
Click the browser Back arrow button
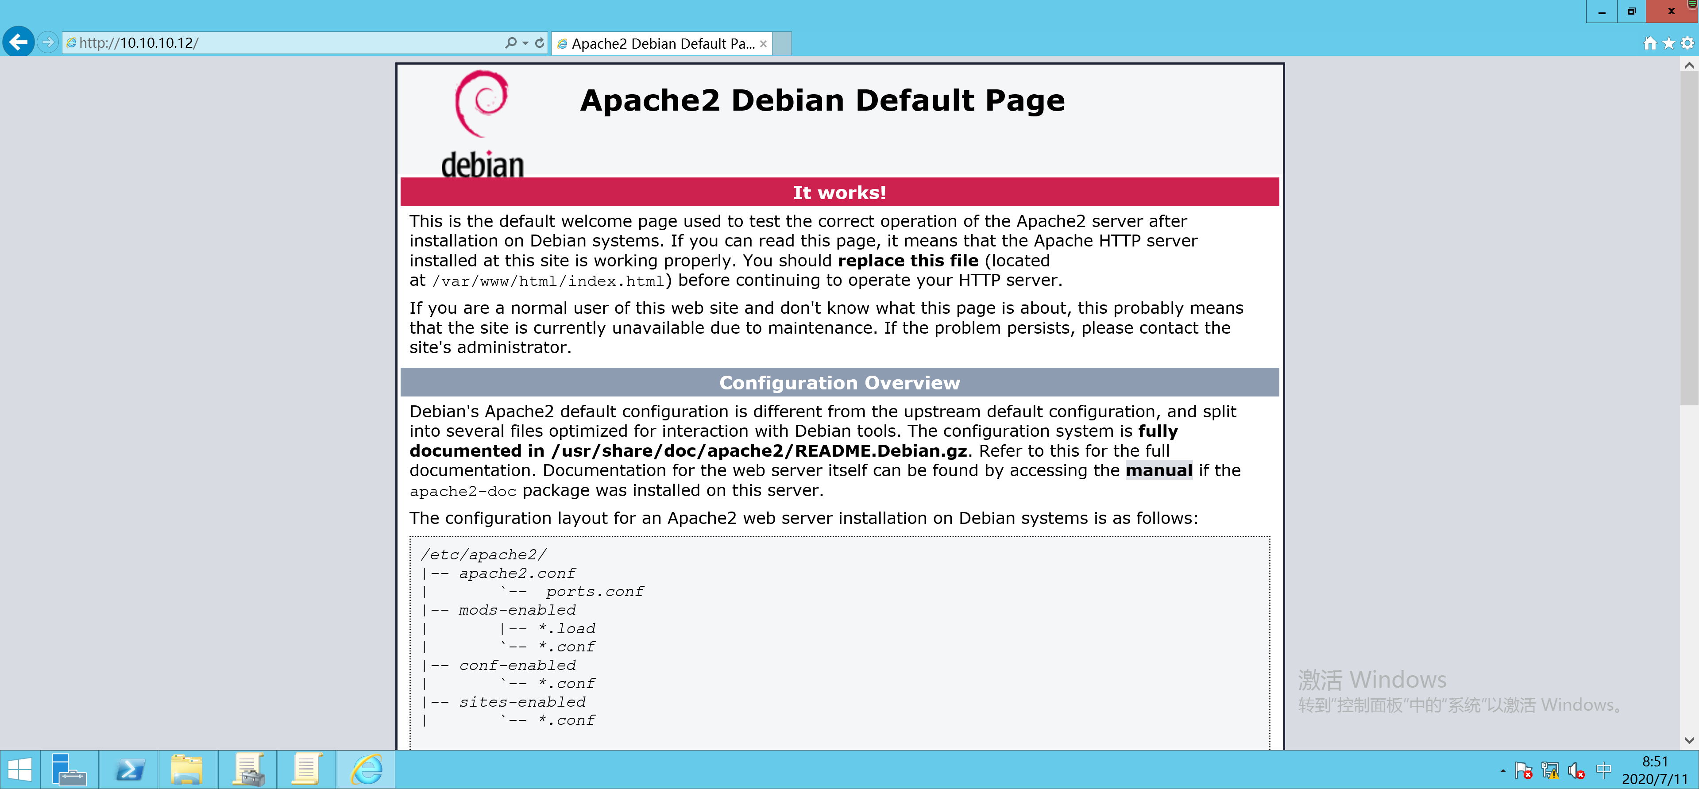(x=18, y=43)
